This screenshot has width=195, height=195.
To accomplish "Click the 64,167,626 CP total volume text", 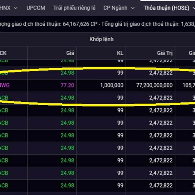I will click(x=80, y=24).
